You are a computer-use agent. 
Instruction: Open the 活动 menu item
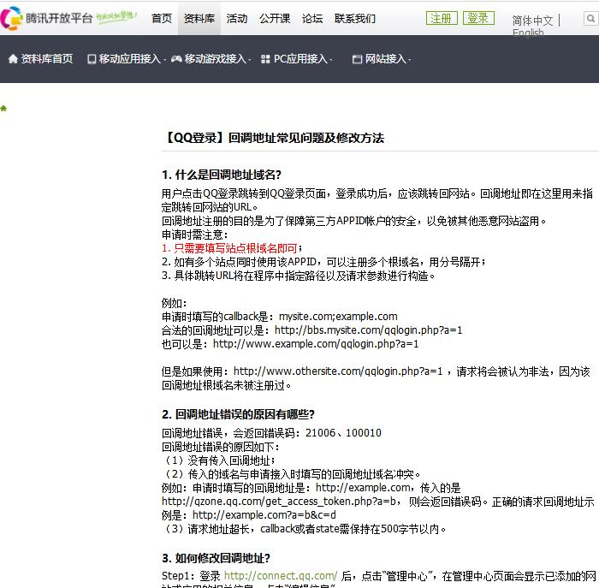click(237, 18)
